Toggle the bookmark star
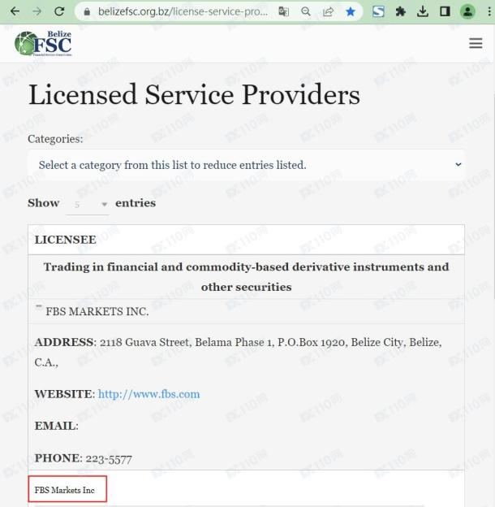 (351, 11)
